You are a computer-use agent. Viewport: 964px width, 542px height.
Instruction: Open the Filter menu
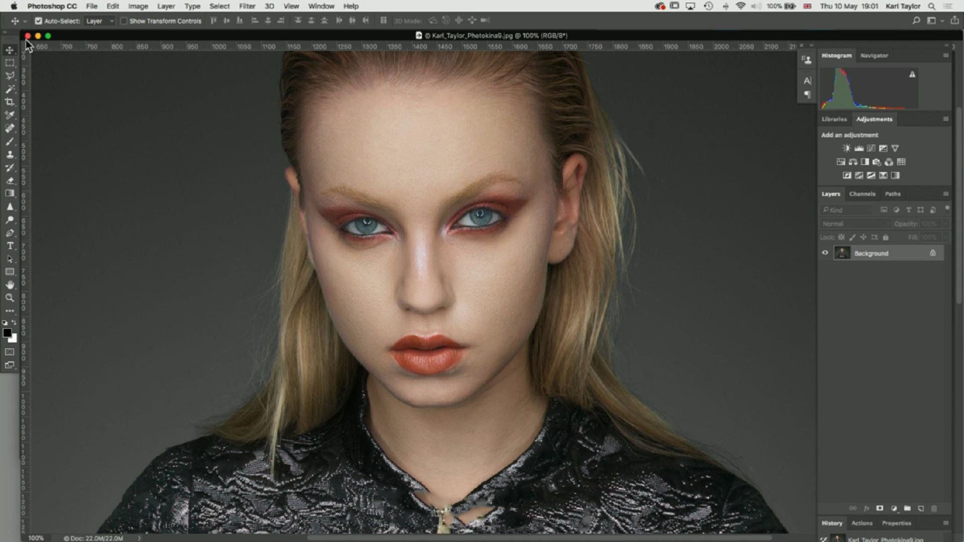tap(247, 6)
